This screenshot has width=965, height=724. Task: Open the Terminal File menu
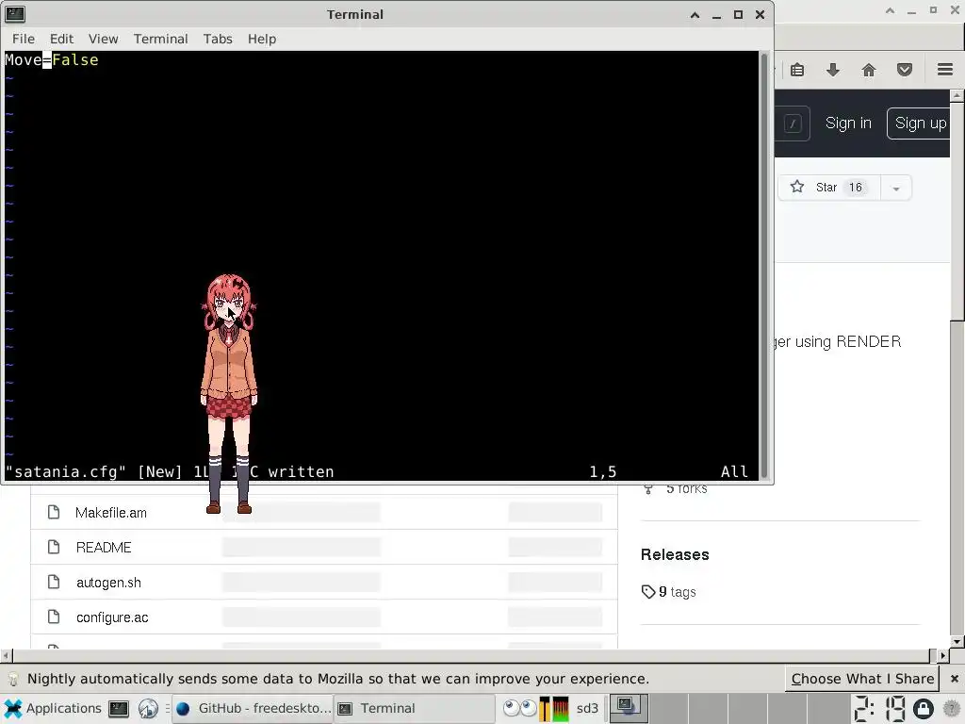(x=24, y=39)
